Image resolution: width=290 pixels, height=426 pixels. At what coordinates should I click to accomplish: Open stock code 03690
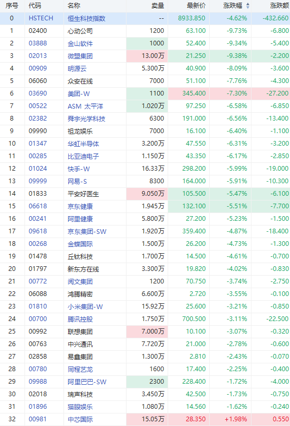point(37,93)
